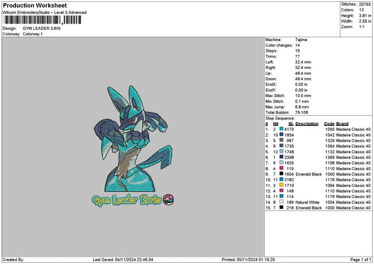Click the 'Last Saved: 04/11/2024' footer text
The image size is (374, 264).
coord(123,260)
